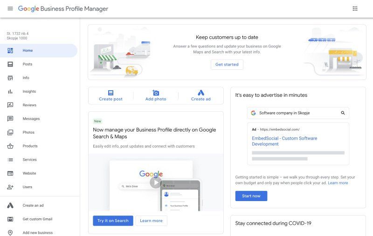Click the Google Business Profile Manager logo

coord(63,9)
